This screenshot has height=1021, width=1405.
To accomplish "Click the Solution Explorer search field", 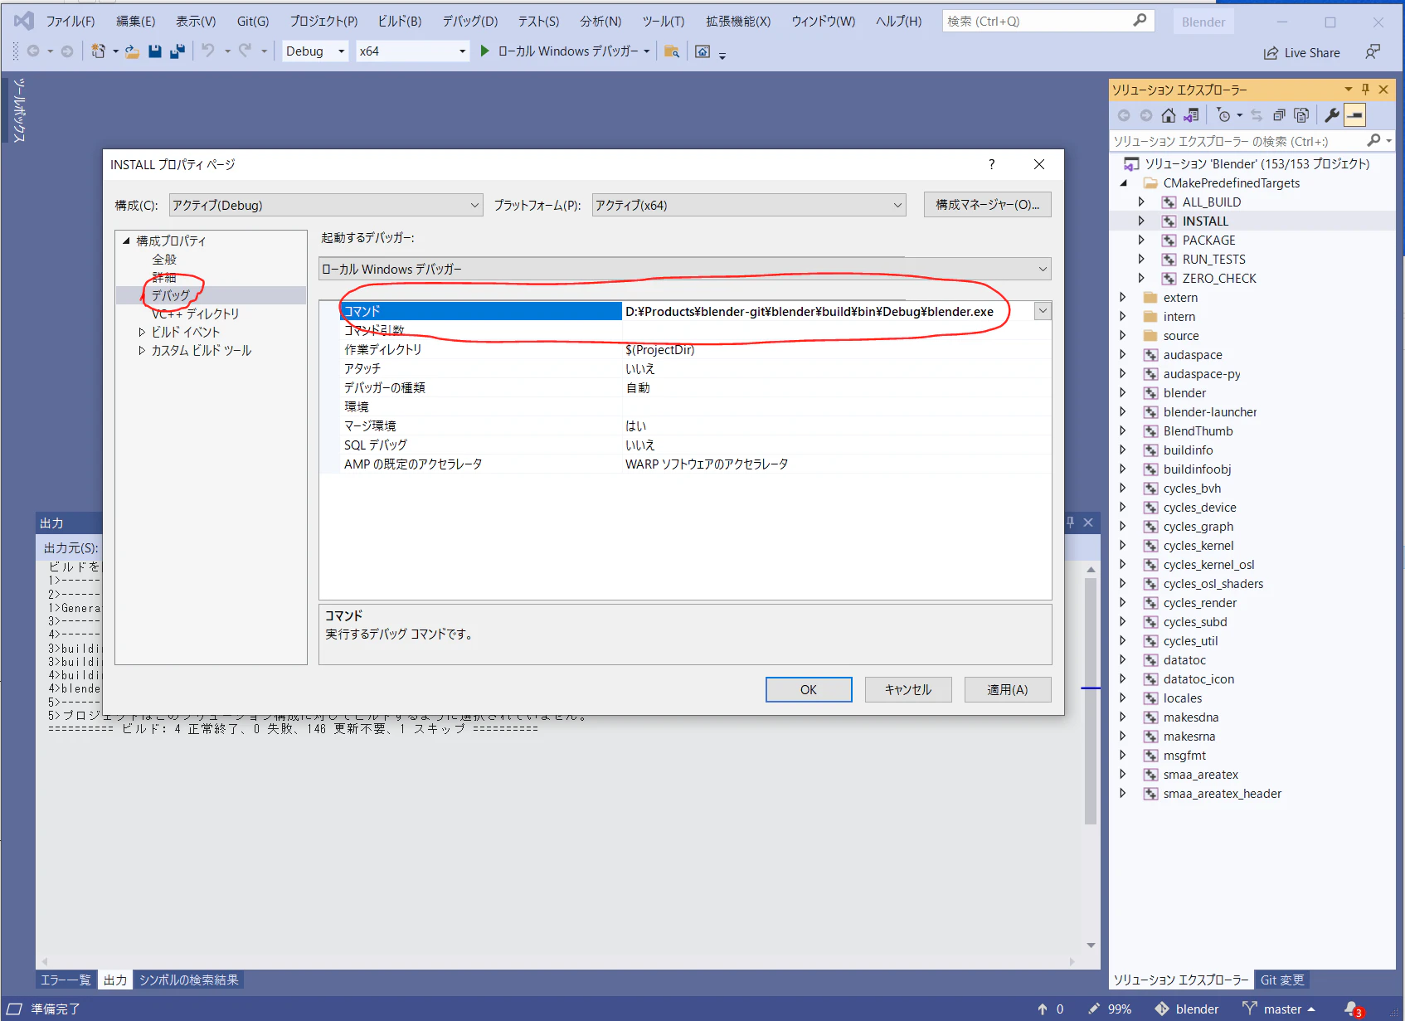I will 1238,141.
